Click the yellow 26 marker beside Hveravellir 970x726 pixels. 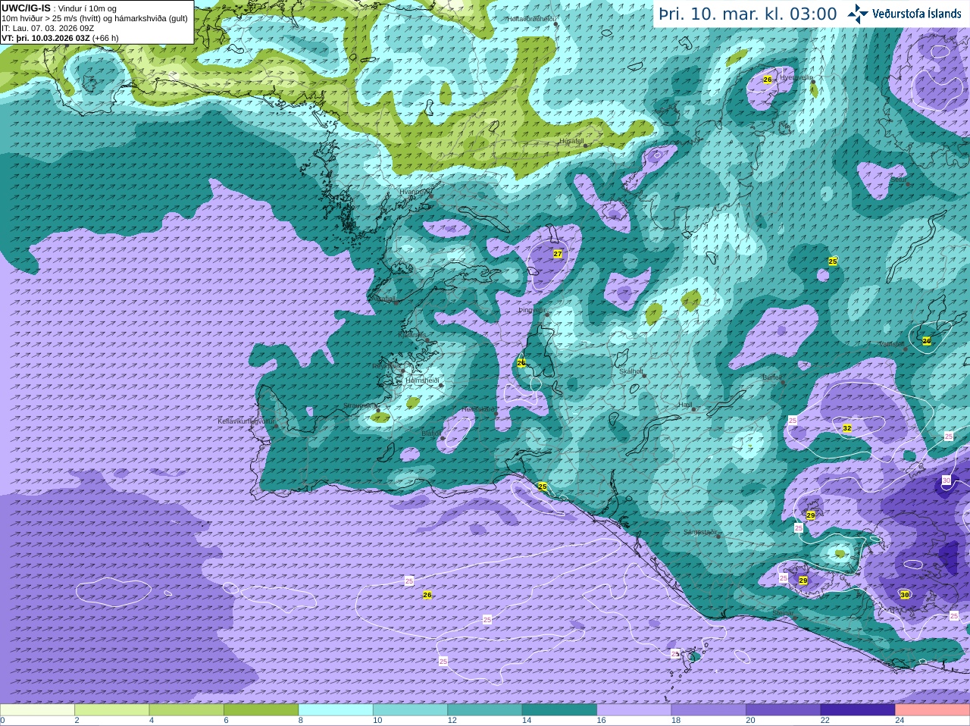[x=767, y=80]
